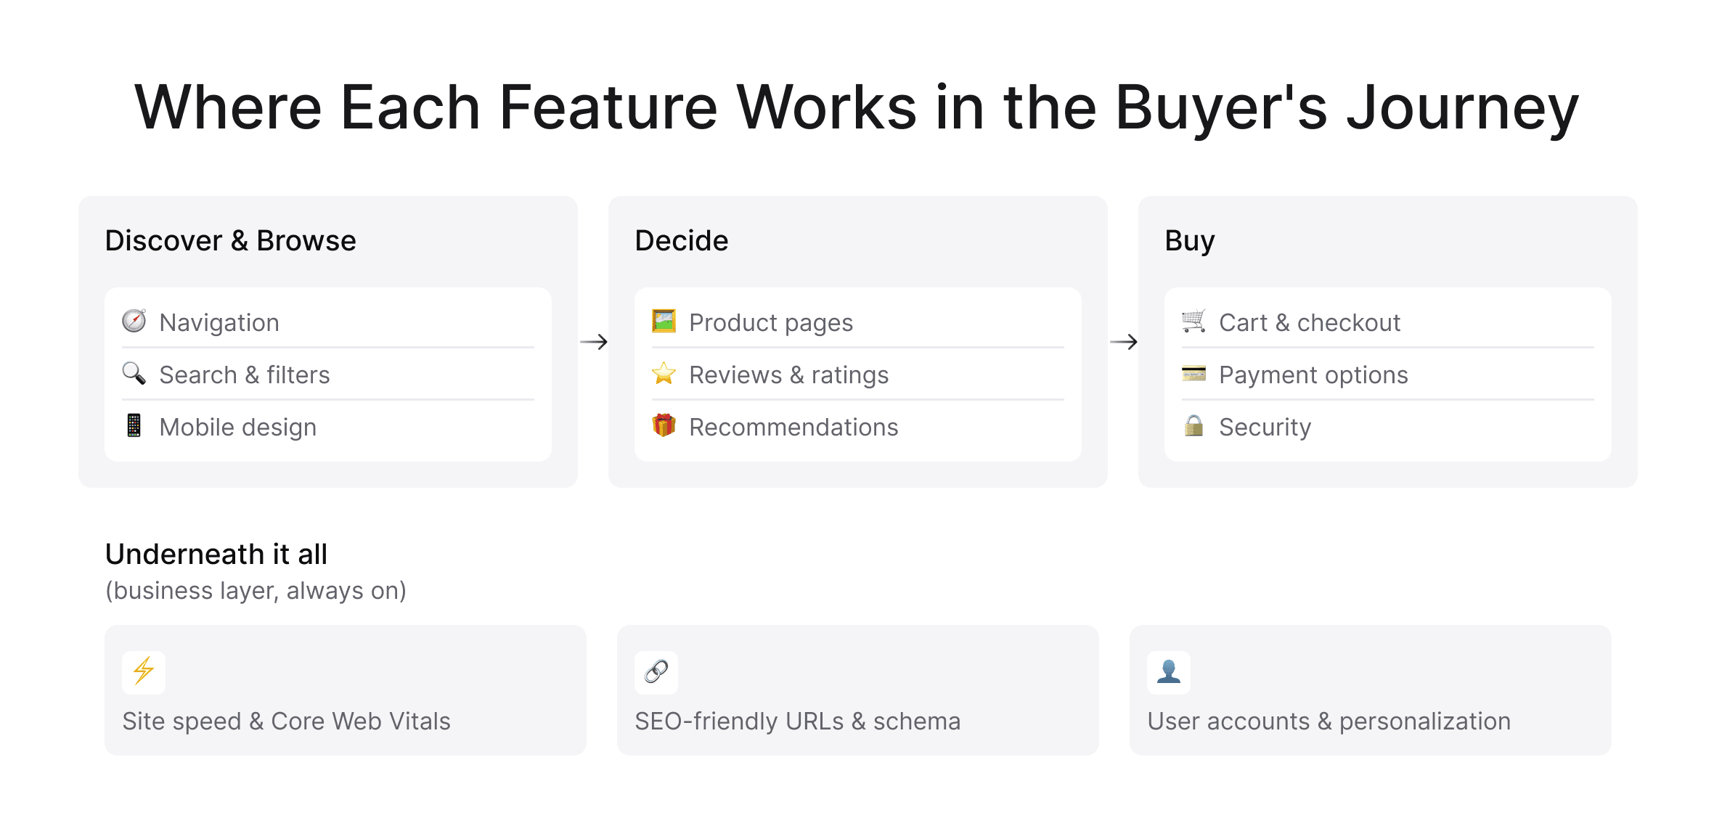Click the SEO-friendly URLs & schema label
1714x834 pixels.
[x=798, y=721]
